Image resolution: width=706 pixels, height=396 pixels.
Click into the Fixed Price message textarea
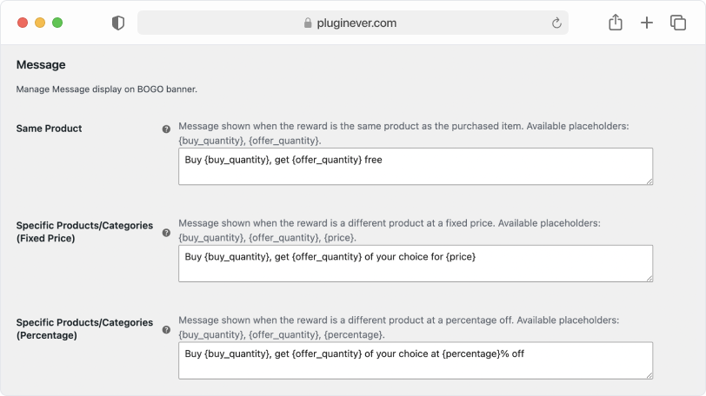pyautogui.click(x=416, y=263)
